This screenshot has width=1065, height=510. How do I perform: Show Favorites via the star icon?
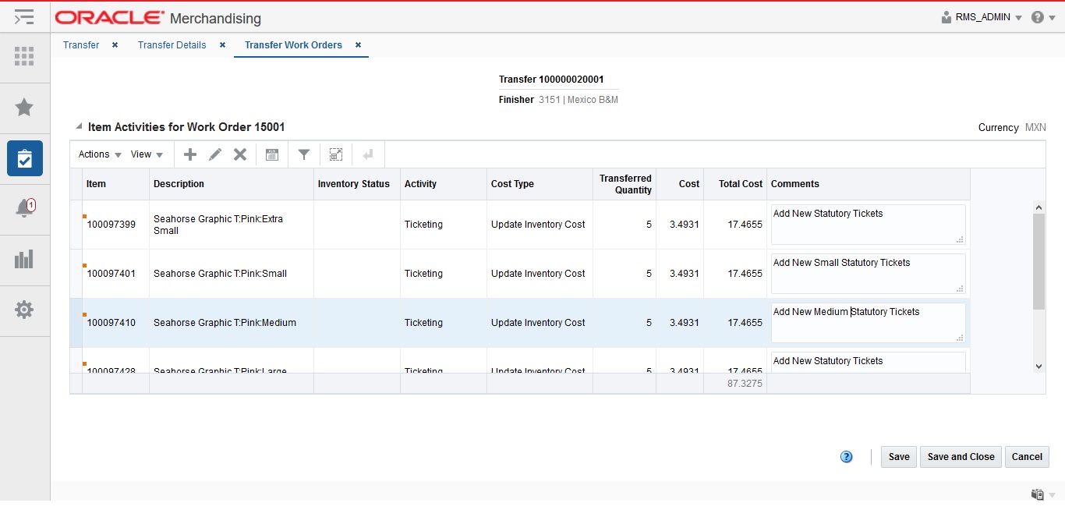24,108
